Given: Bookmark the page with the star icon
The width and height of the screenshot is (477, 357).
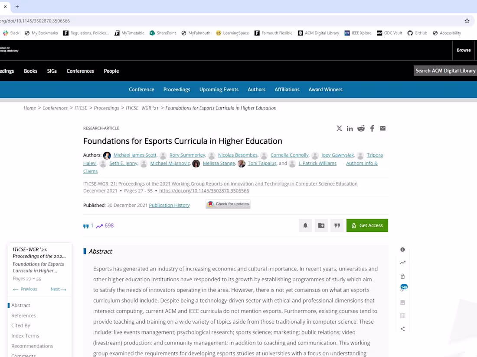Looking at the screenshot, I should 467,20.
